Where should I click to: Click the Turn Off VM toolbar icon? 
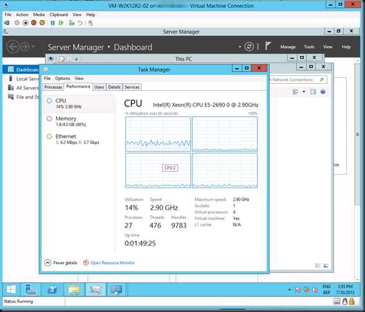(x=25, y=23)
